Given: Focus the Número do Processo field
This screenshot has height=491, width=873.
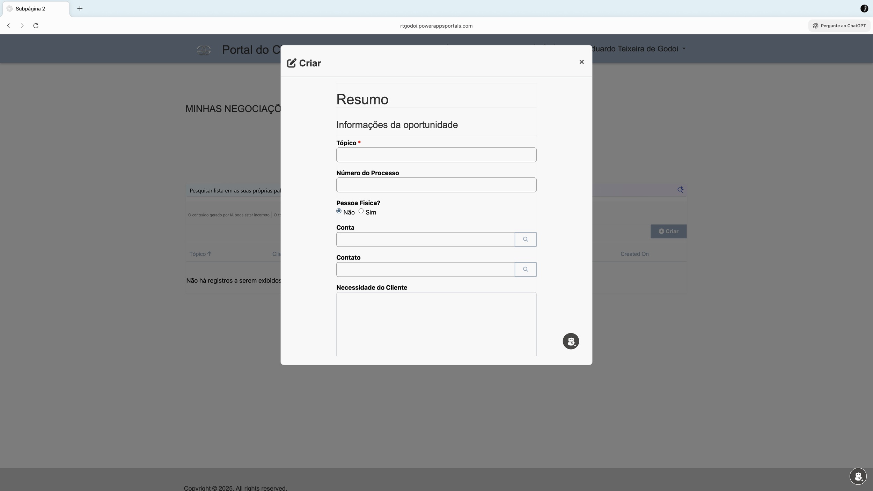Looking at the screenshot, I should (436, 185).
